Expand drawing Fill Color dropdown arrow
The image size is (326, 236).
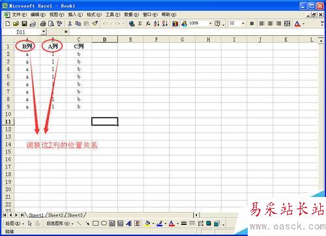click(x=153, y=224)
